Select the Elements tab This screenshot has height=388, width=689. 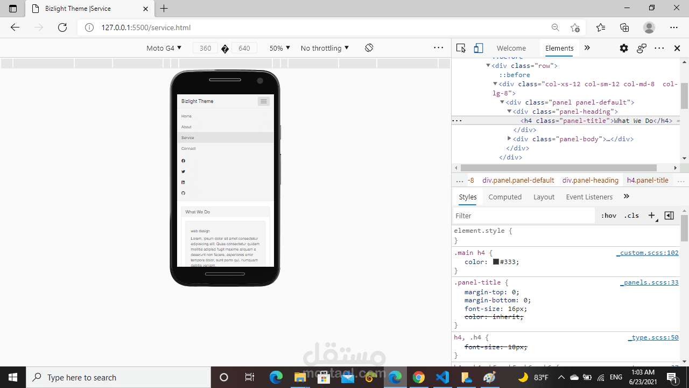pyautogui.click(x=559, y=48)
